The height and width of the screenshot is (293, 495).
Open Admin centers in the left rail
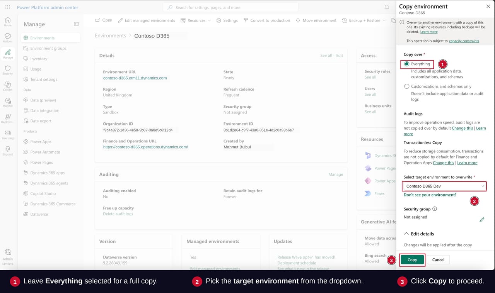[8, 257]
